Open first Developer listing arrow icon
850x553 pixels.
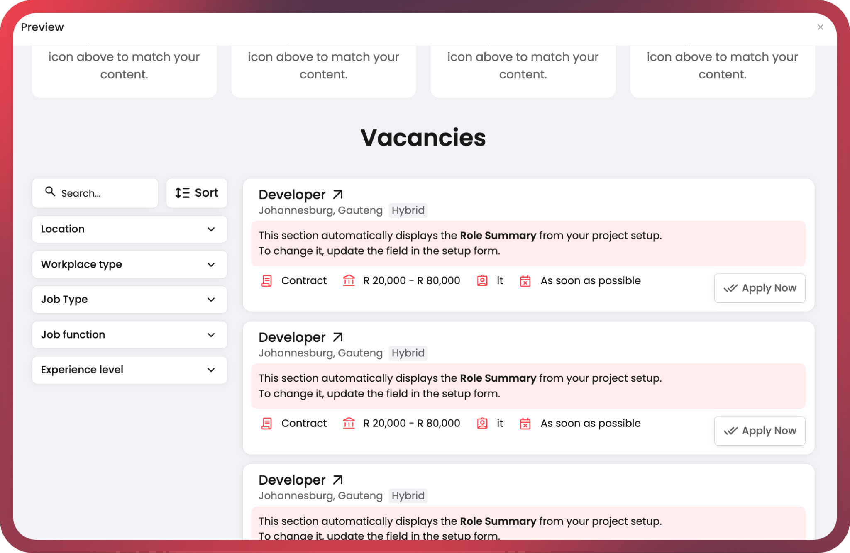338,194
